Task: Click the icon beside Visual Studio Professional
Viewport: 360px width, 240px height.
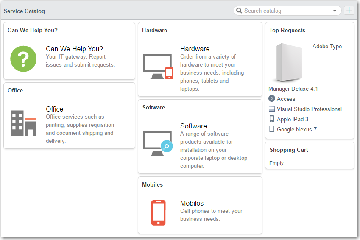Action: 272,109
